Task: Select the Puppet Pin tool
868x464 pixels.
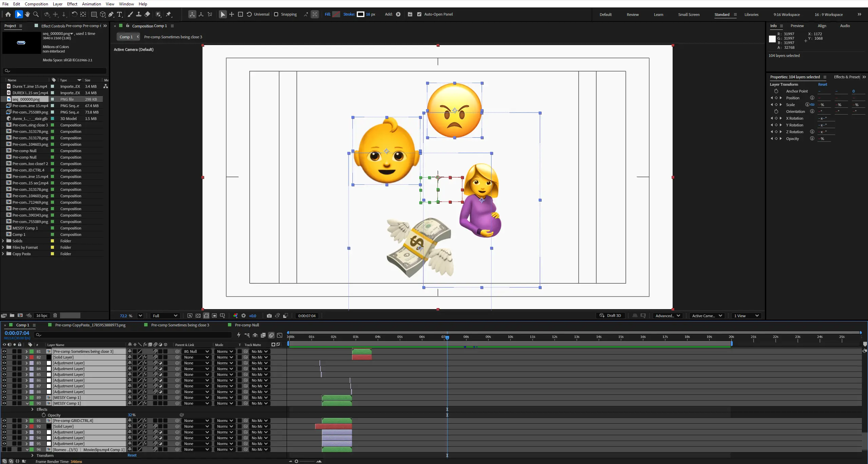Action: 169,14
